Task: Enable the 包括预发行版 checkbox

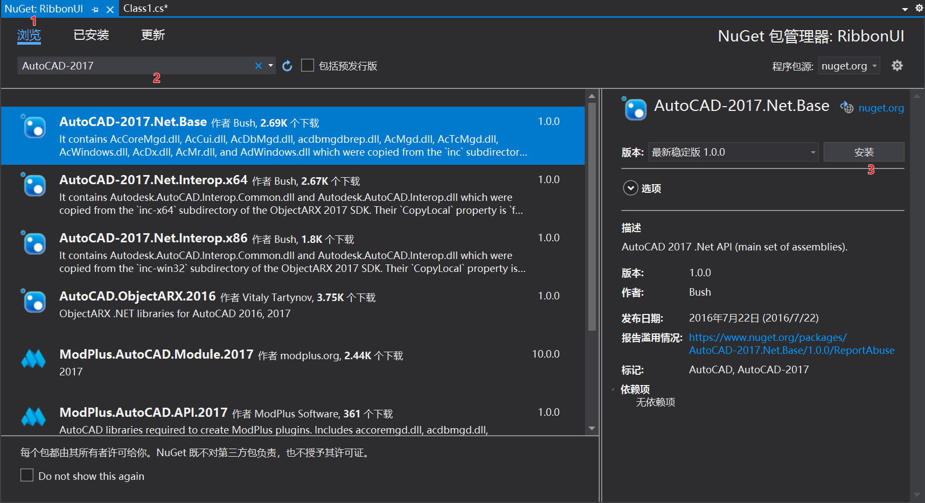Action: [x=308, y=66]
